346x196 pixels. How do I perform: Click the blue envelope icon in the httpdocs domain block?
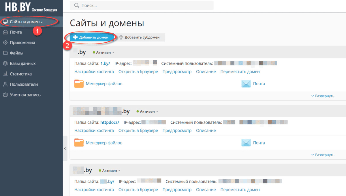[x=246, y=143]
